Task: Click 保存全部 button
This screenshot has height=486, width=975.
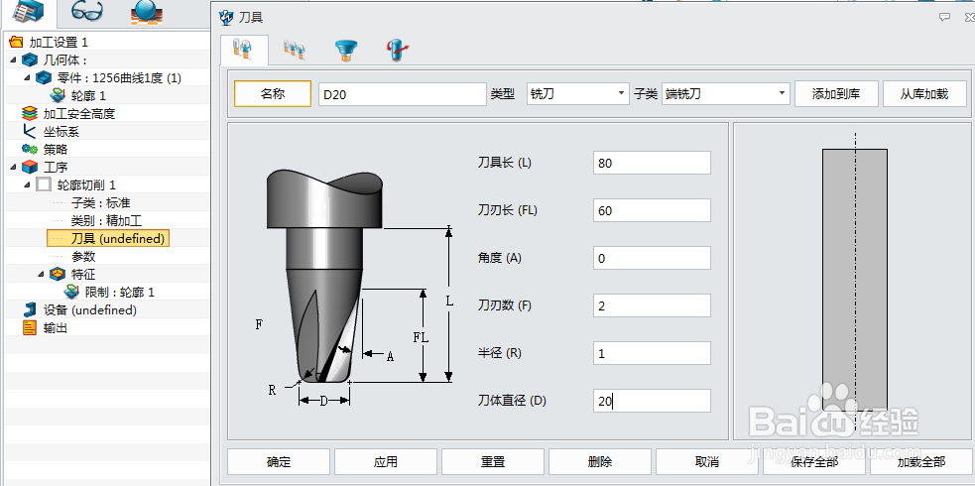Action: pyautogui.click(x=814, y=462)
